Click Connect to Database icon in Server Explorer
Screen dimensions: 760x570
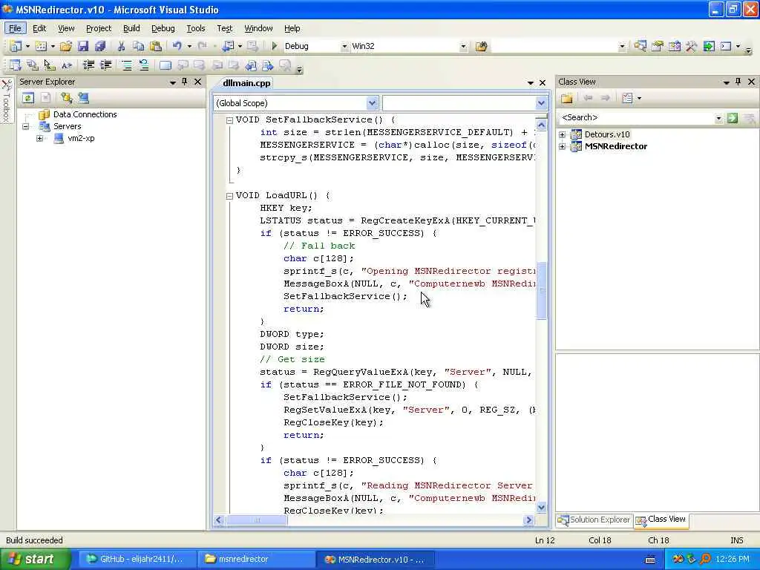(x=66, y=98)
